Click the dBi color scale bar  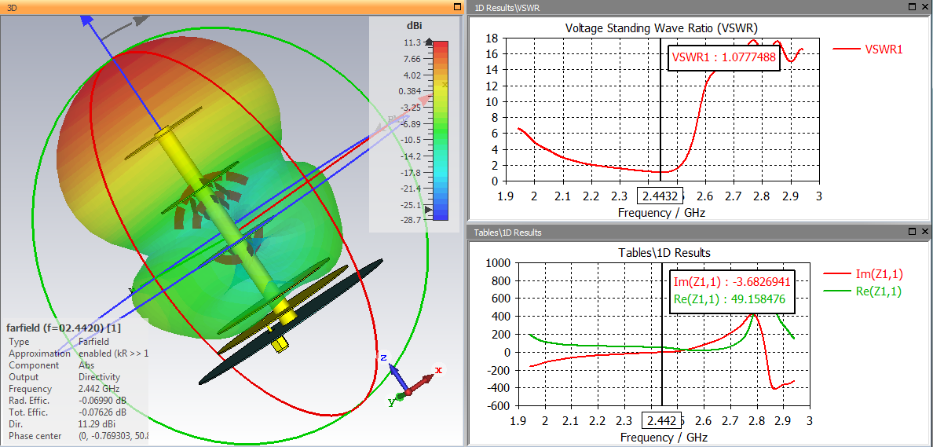[441, 131]
